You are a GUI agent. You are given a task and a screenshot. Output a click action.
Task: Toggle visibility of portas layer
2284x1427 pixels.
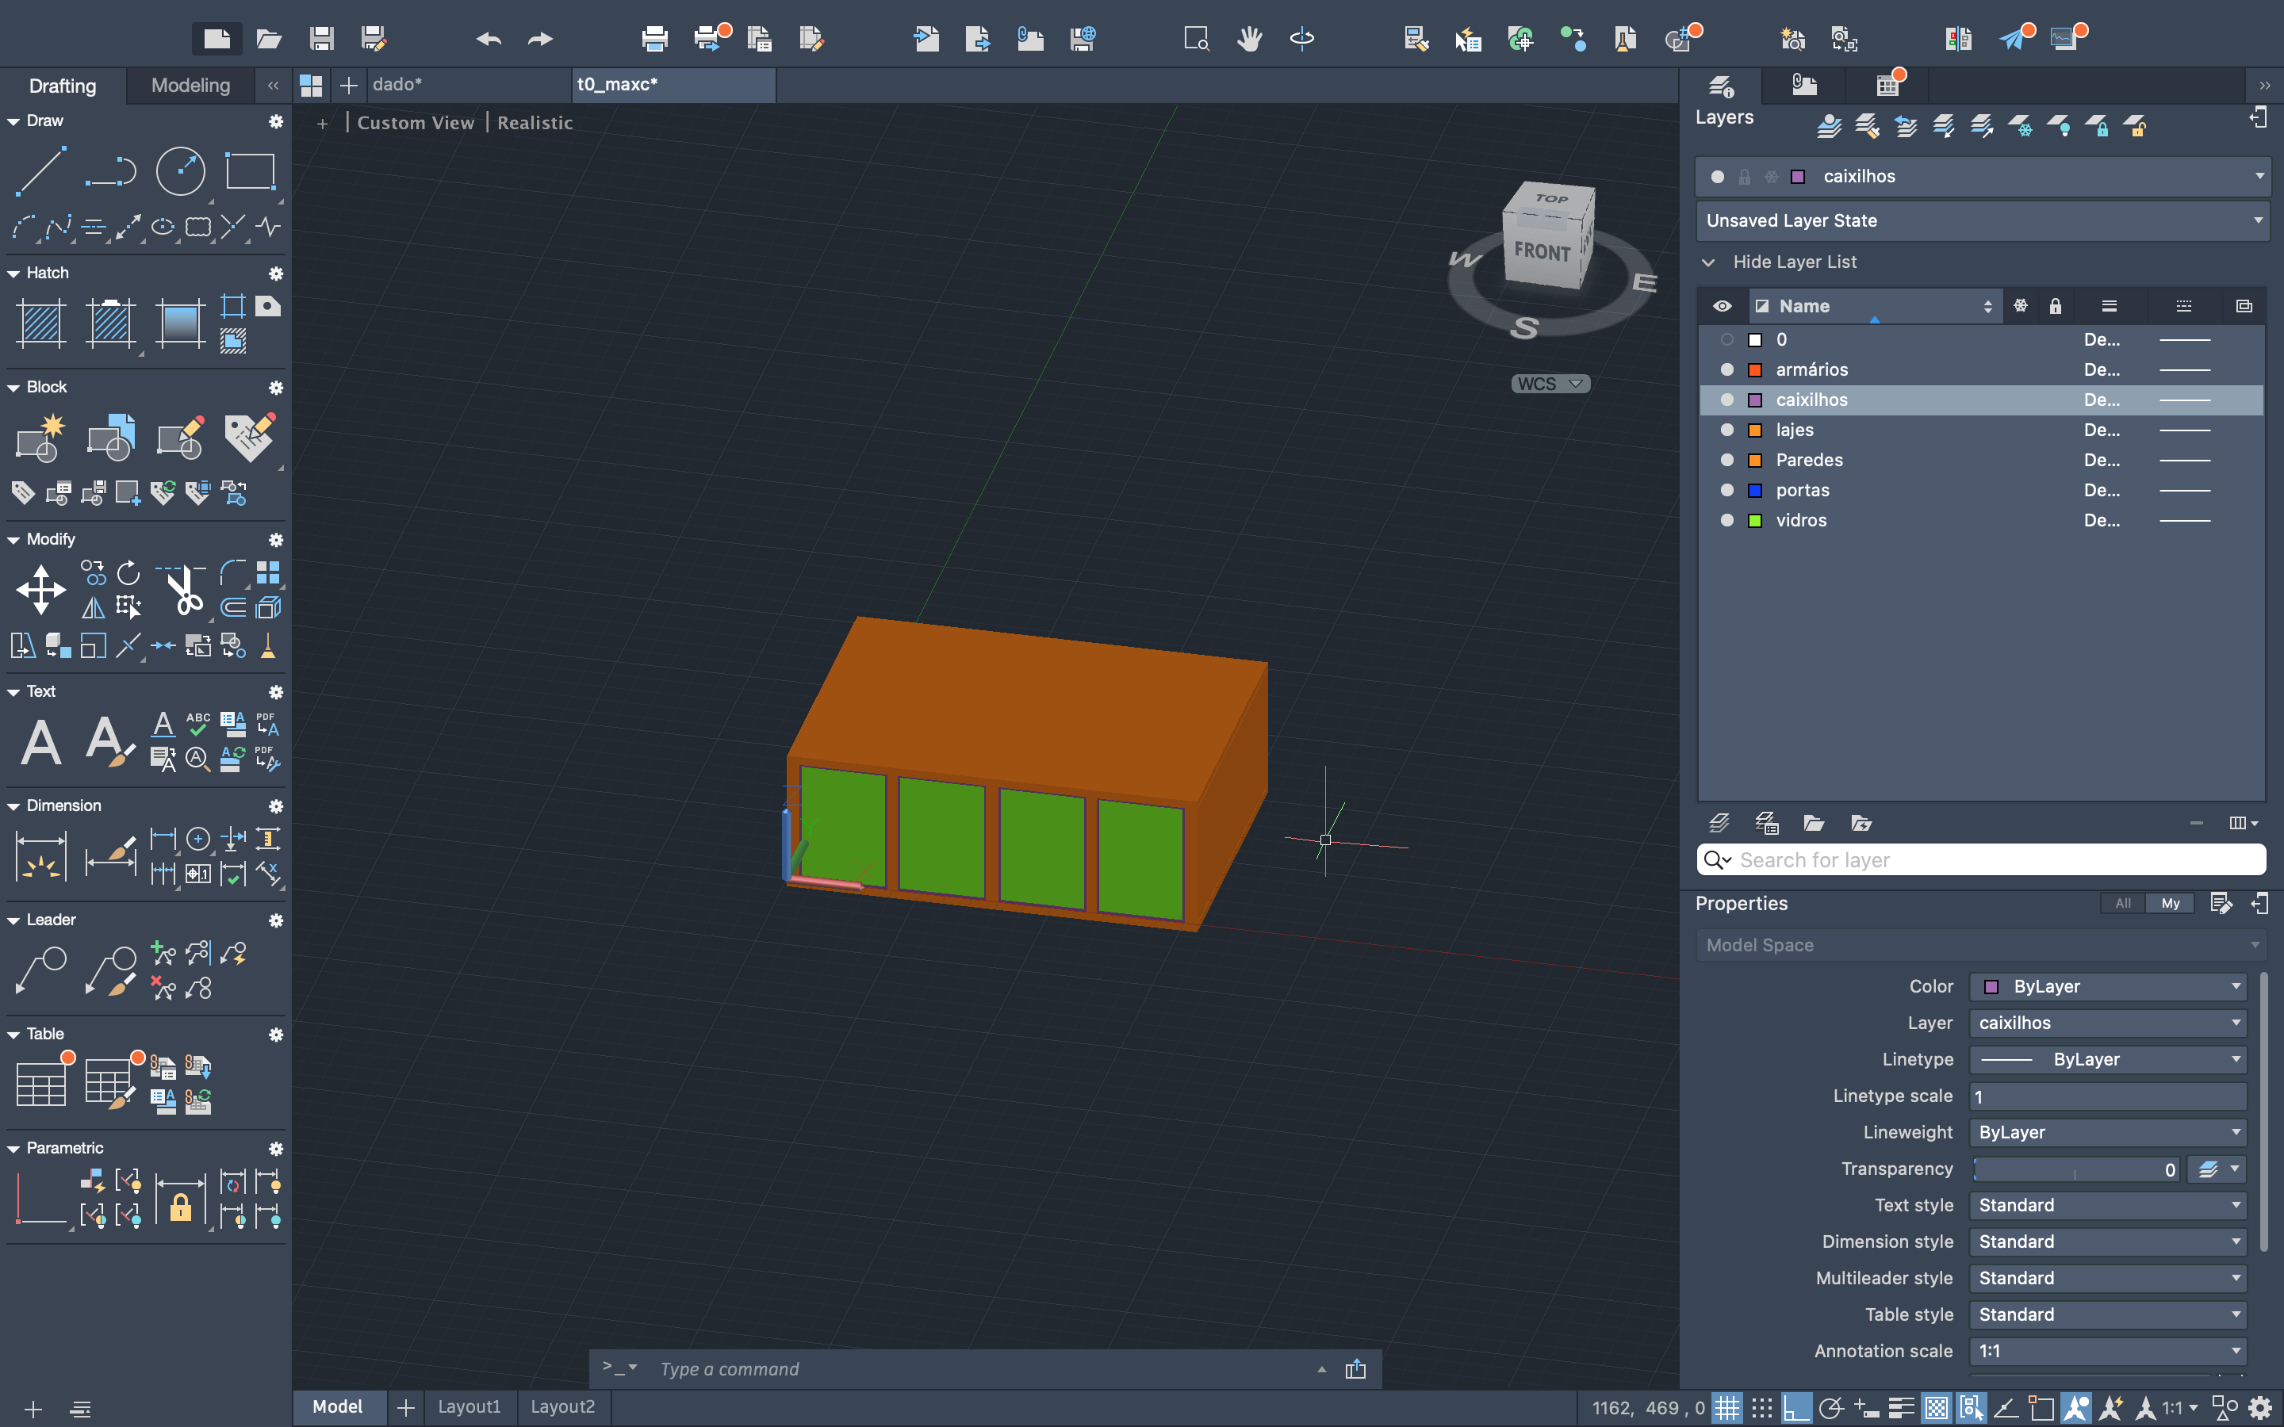[1726, 490]
